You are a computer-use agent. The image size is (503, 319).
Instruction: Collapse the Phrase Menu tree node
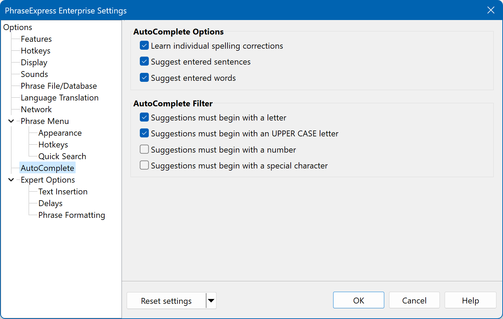[x=11, y=121]
